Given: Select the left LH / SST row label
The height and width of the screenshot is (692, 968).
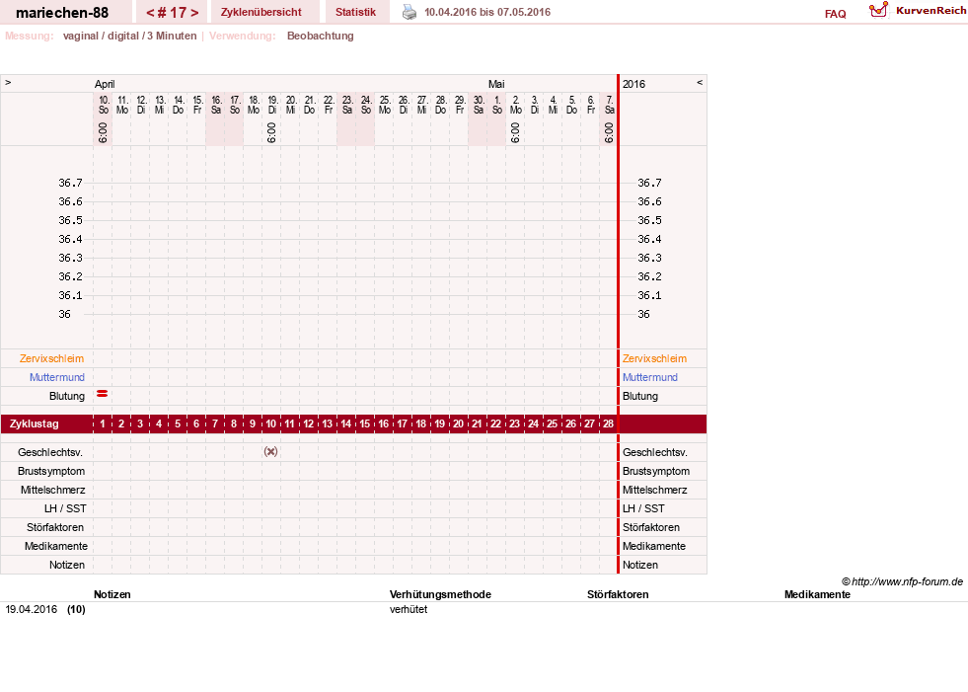Looking at the screenshot, I should (x=65, y=508).
